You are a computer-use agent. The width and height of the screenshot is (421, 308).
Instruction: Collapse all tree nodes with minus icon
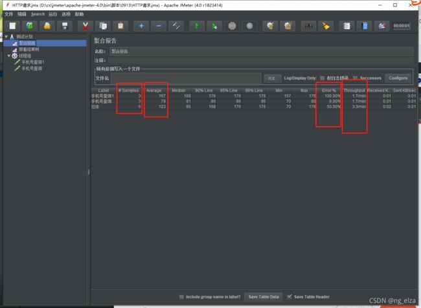(x=159, y=26)
